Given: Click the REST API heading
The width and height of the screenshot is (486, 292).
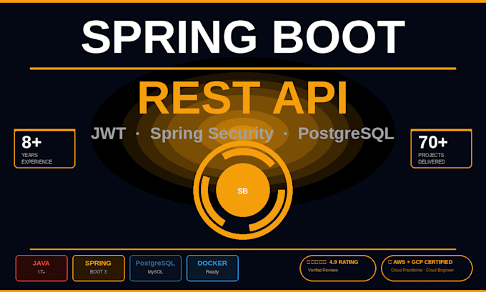Looking at the screenshot, I should click(243, 98).
